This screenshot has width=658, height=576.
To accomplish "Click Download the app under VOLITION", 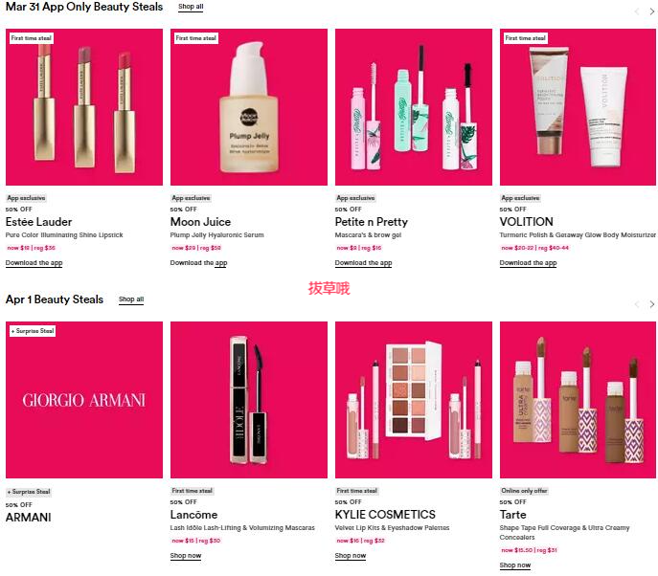I will pyautogui.click(x=528, y=263).
